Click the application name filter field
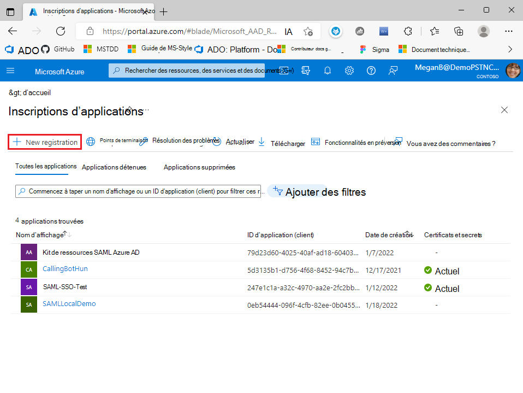This screenshot has width=523, height=393. tap(138, 191)
